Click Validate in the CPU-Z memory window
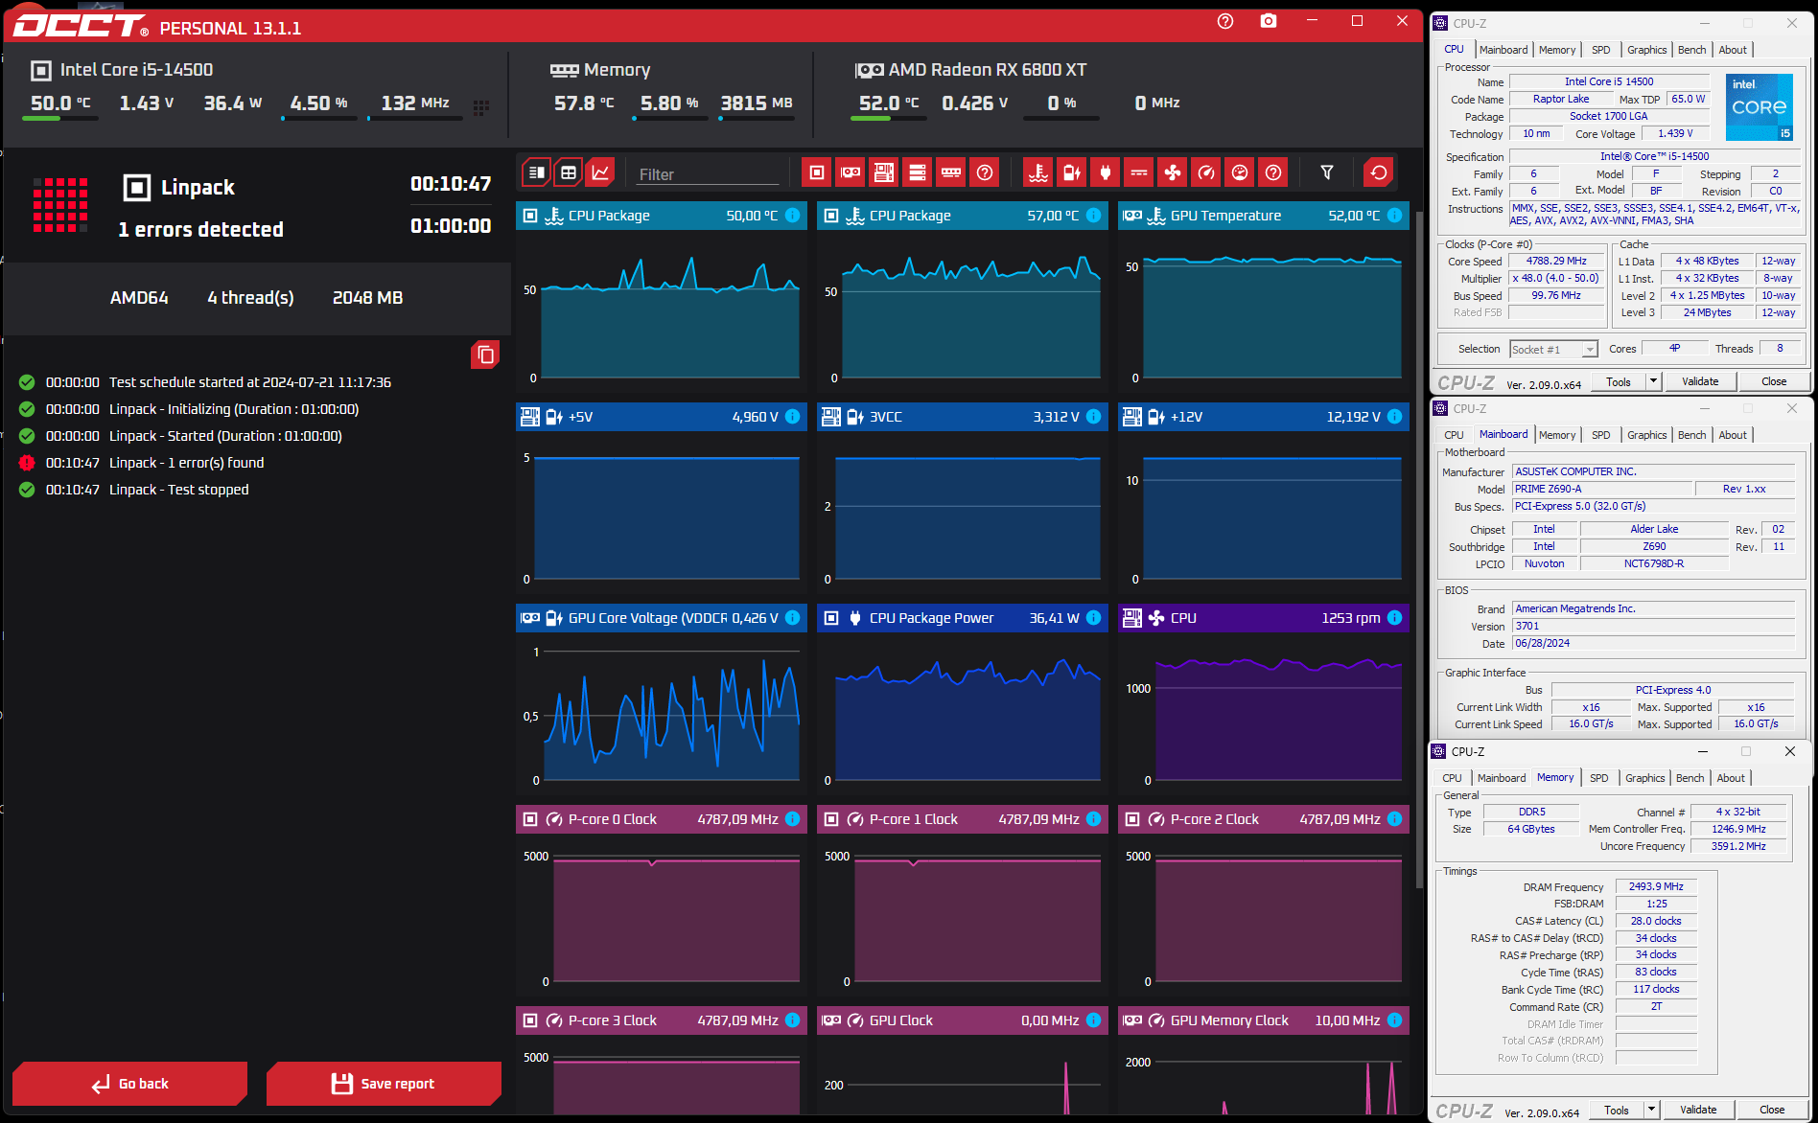Screen dimensions: 1818x1123 click(1698, 1110)
